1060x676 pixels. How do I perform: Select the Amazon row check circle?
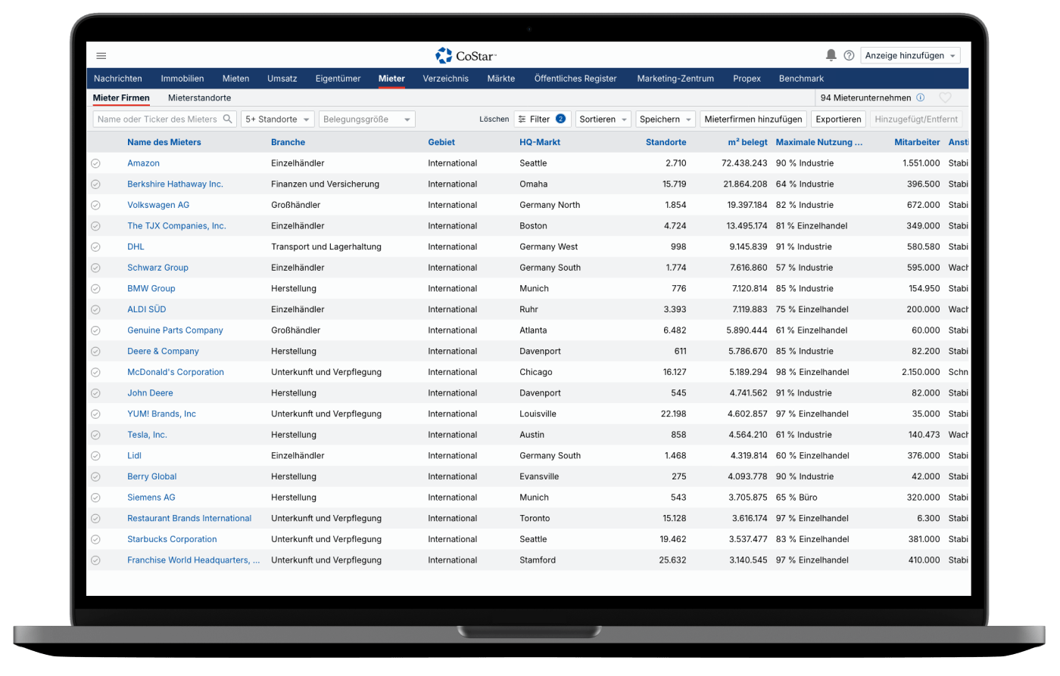point(95,163)
